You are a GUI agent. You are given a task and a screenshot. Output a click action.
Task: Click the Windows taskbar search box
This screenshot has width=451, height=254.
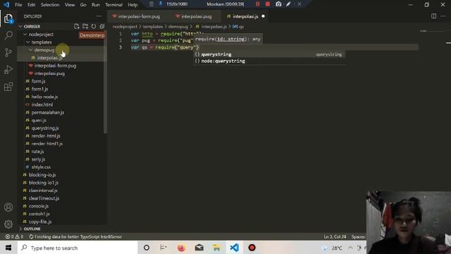click(78, 248)
